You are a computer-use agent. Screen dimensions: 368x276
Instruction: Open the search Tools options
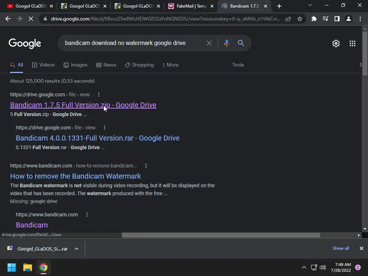pos(238,65)
